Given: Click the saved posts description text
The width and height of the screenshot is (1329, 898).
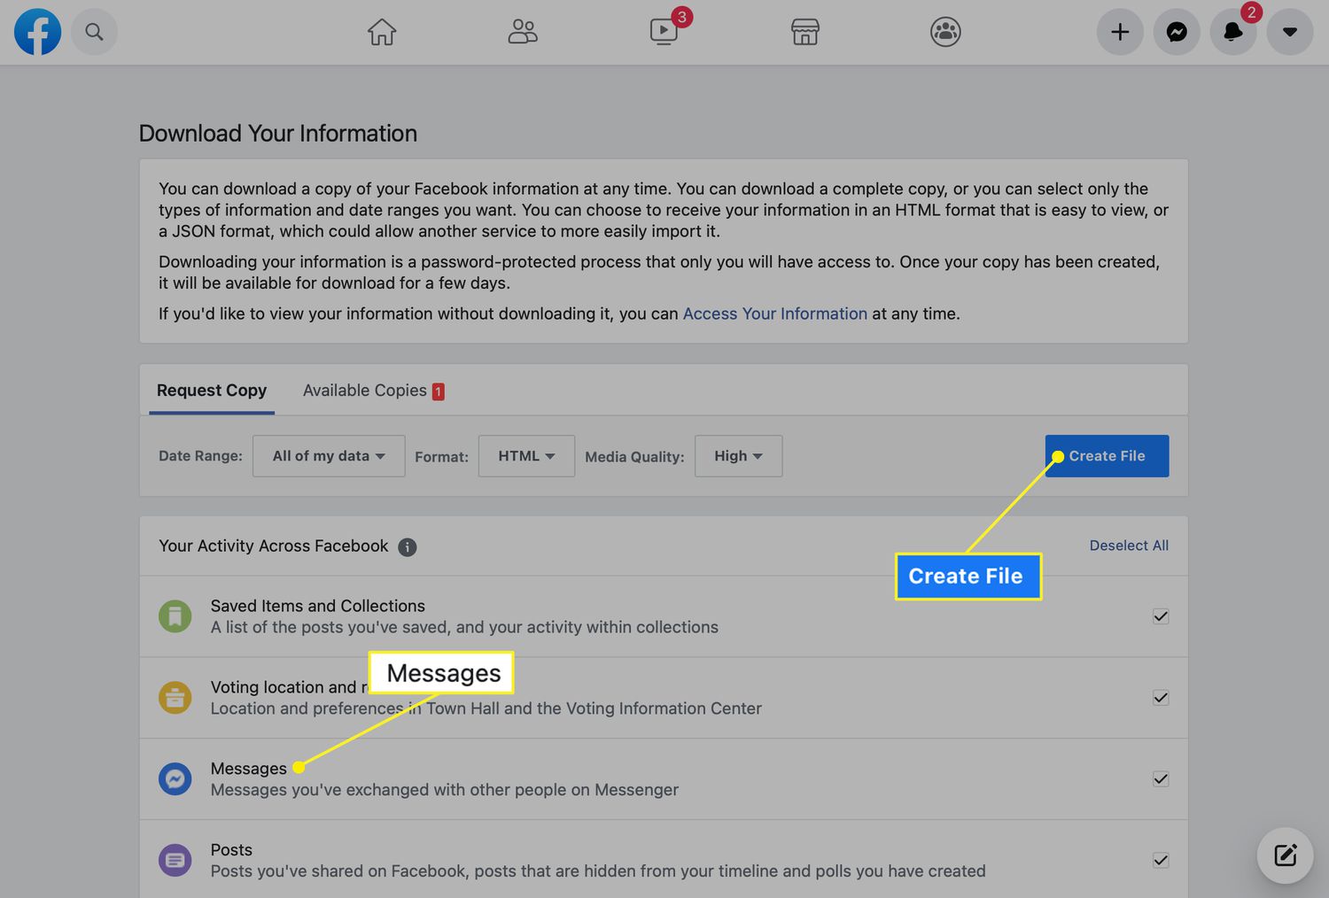Looking at the screenshot, I should [x=464, y=627].
